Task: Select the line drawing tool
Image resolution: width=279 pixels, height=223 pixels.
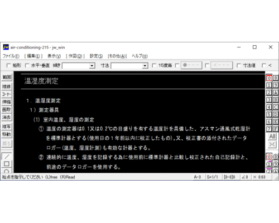Action: pyautogui.click(x=7, y=156)
